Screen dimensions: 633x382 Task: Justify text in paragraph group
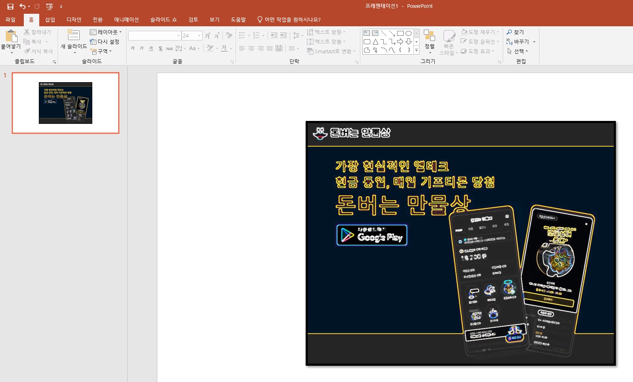270,48
